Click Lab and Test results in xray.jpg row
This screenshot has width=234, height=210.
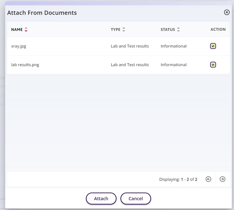130,46
